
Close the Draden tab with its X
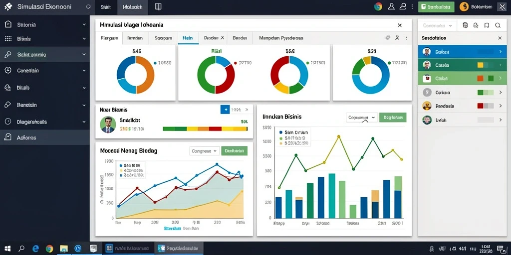[222, 38]
